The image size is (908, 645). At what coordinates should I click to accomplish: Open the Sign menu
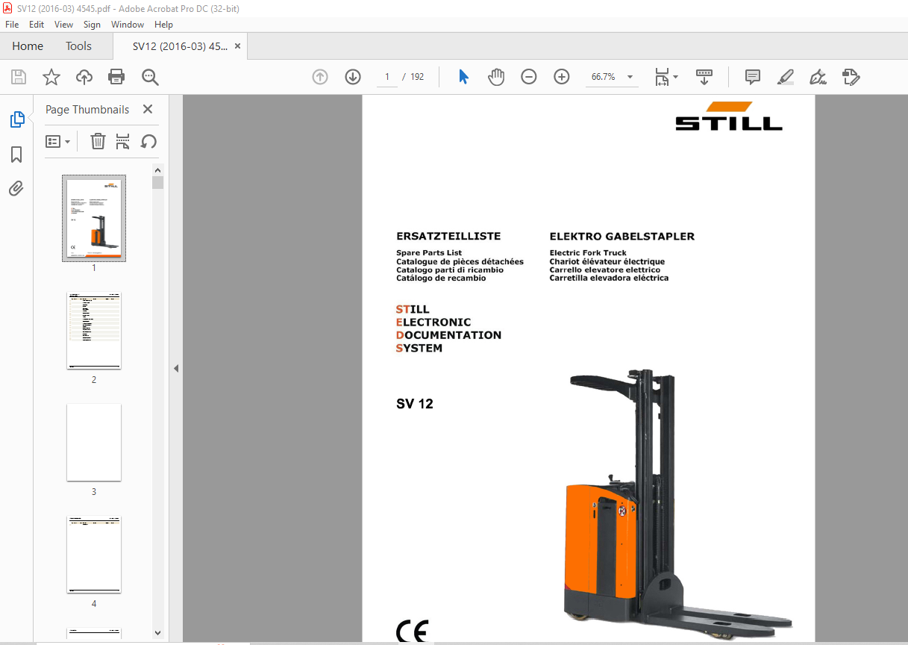(92, 25)
